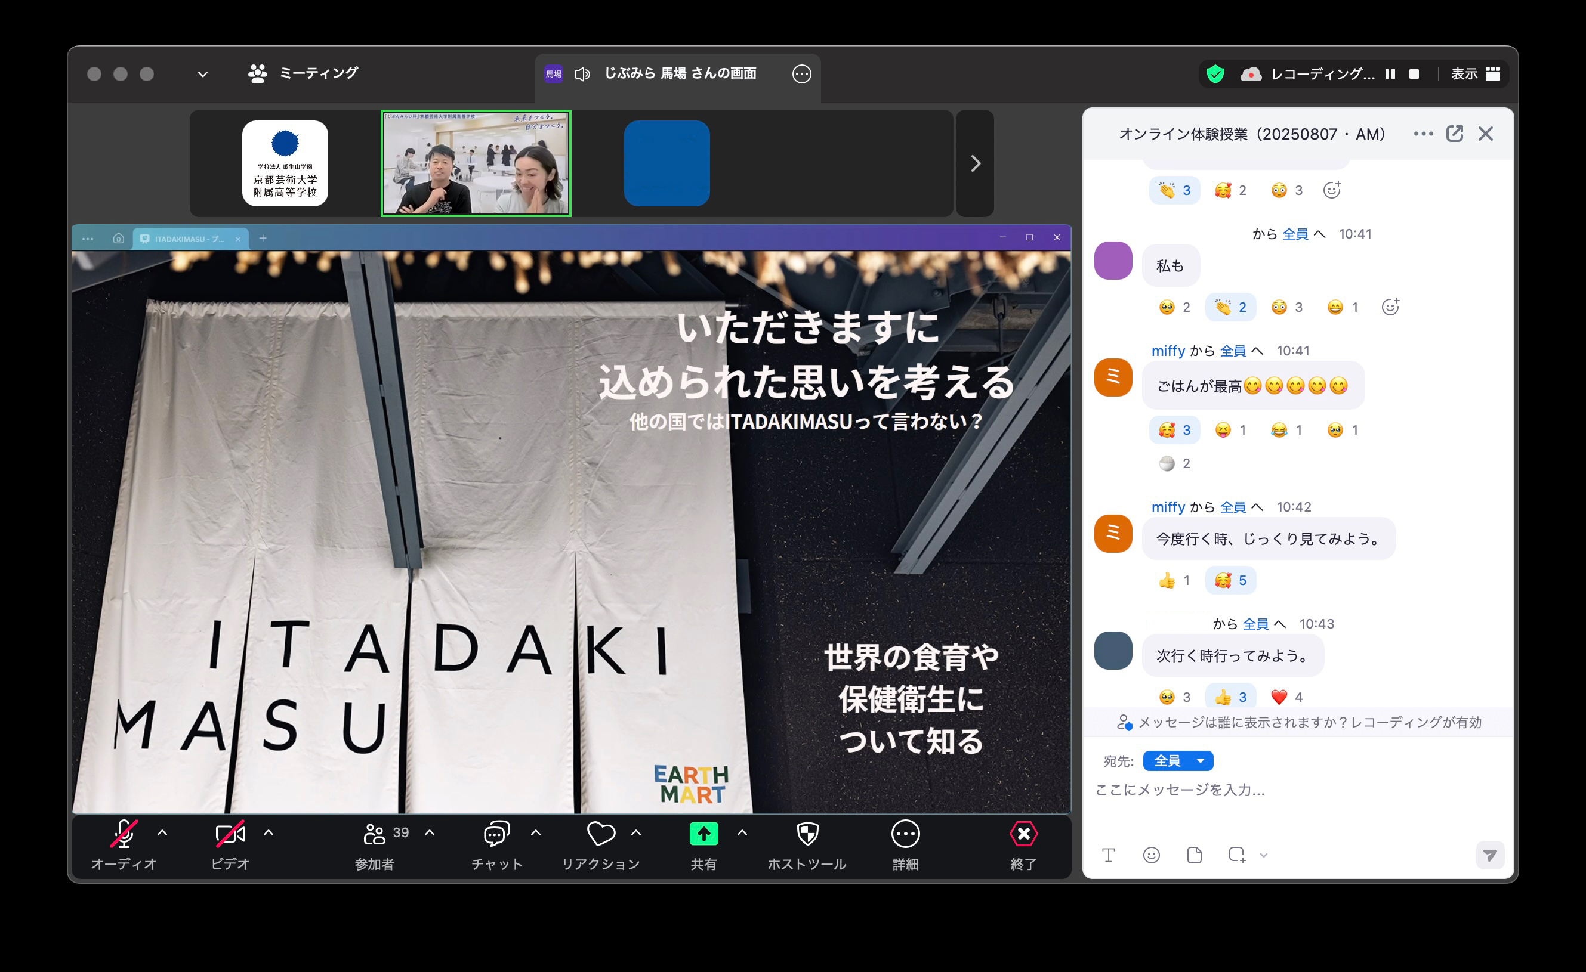Open emoji picker in chat composer

pyautogui.click(x=1152, y=855)
